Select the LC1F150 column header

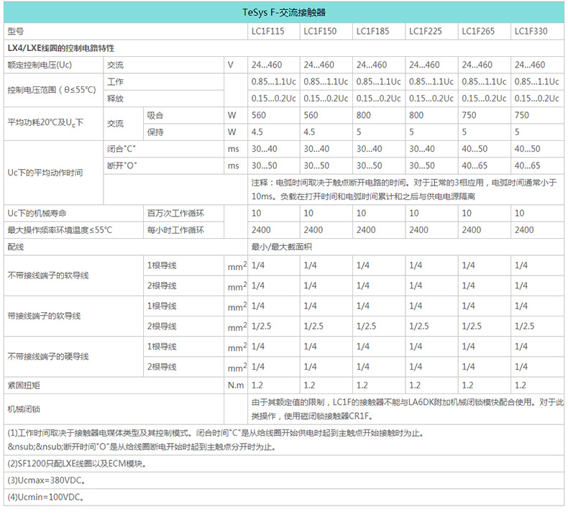tap(319, 31)
